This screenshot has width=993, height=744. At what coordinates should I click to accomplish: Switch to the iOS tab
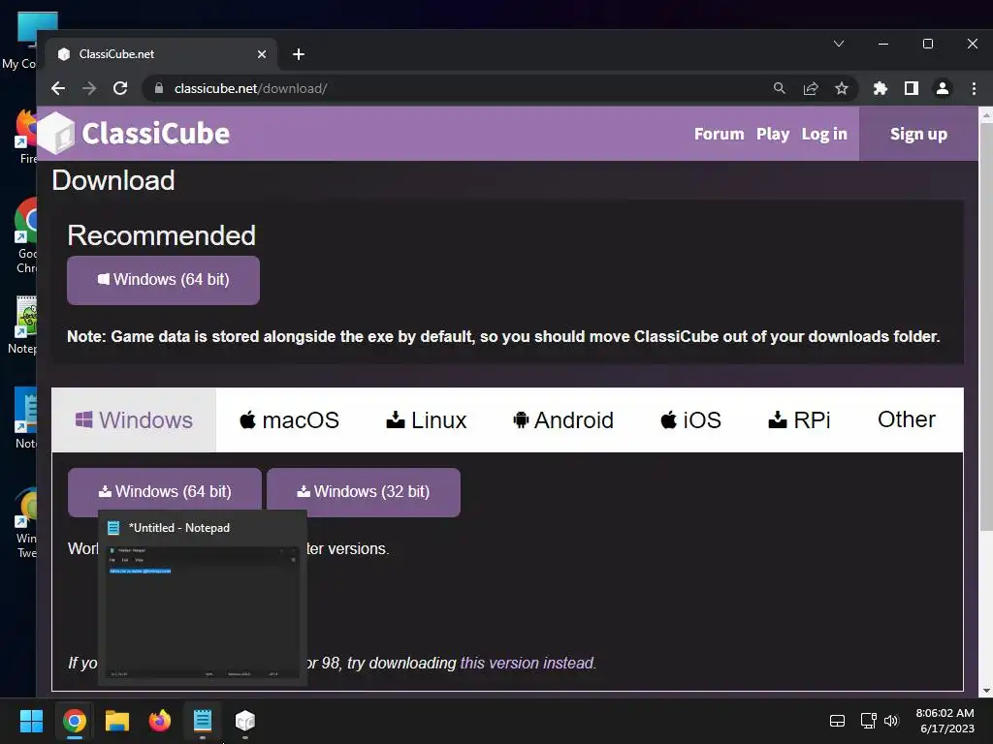(x=690, y=420)
